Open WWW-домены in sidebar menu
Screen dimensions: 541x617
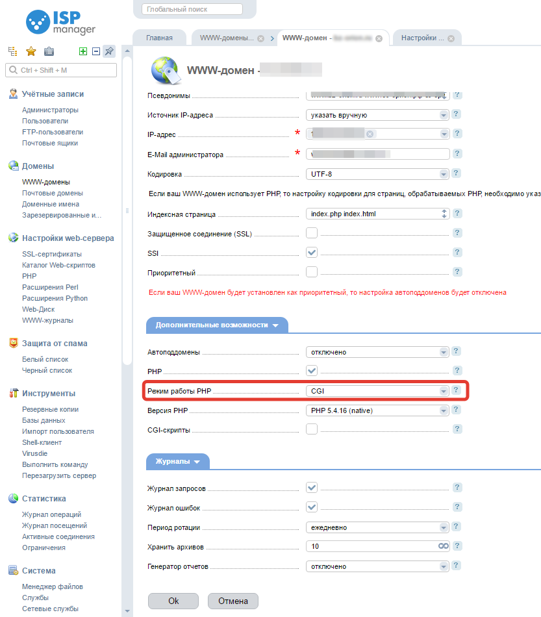tap(46, 183)
